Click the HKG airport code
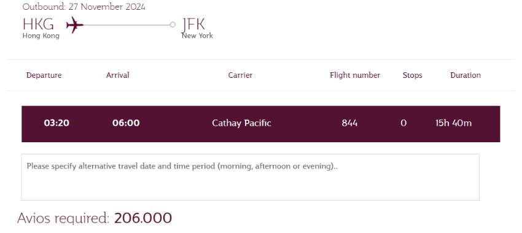522x233 pixels. [38, 25]
